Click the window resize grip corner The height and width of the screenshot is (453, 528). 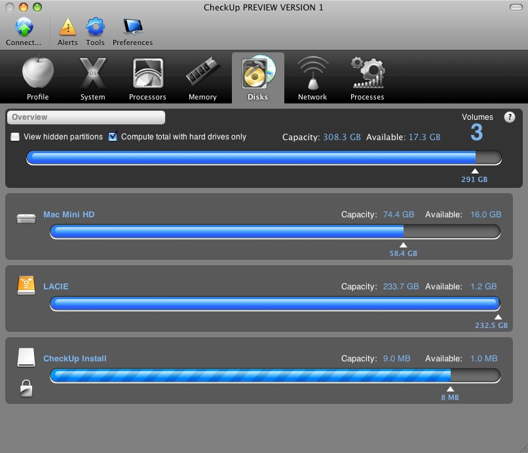click(523, 448)
